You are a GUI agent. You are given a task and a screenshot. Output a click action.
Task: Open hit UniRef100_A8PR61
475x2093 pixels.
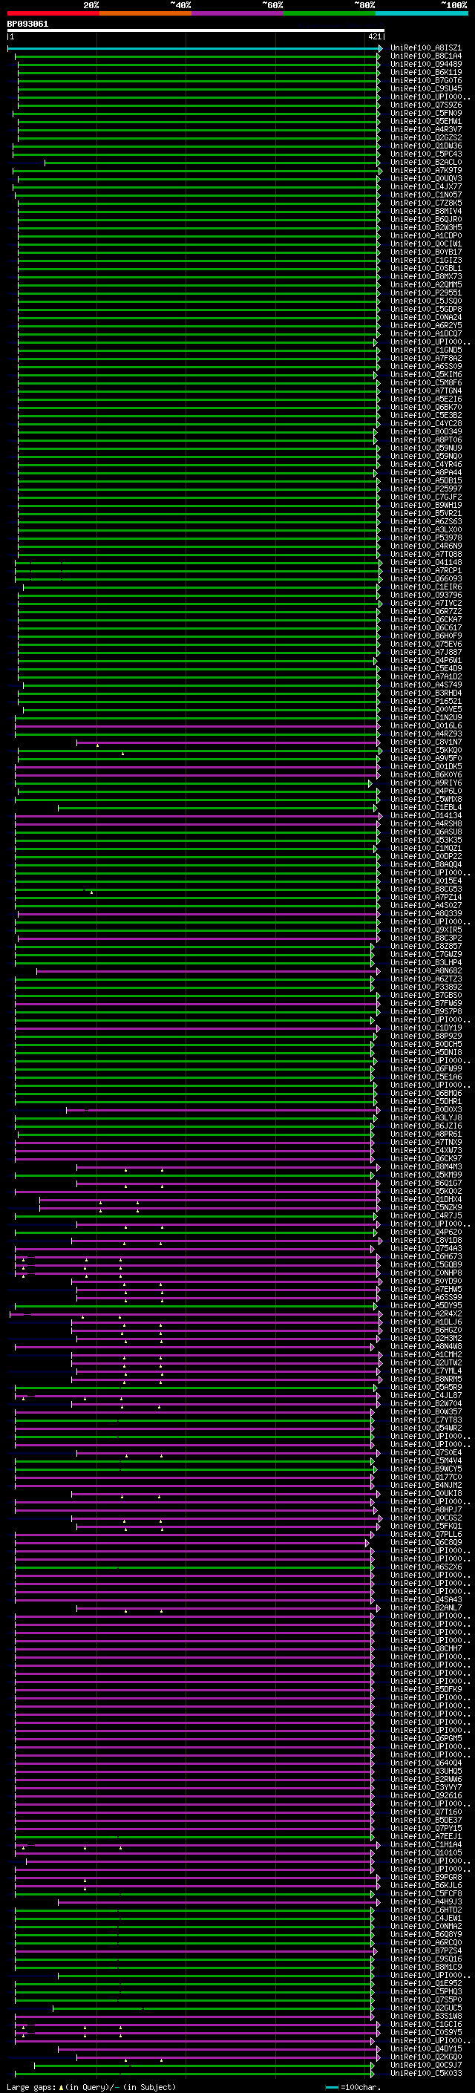[425, 1134]
